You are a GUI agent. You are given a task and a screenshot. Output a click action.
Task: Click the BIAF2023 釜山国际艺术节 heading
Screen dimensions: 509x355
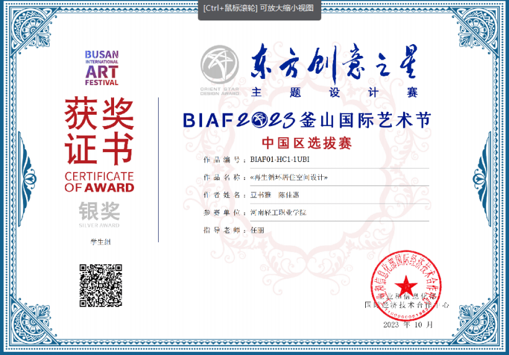pos(307,120)
